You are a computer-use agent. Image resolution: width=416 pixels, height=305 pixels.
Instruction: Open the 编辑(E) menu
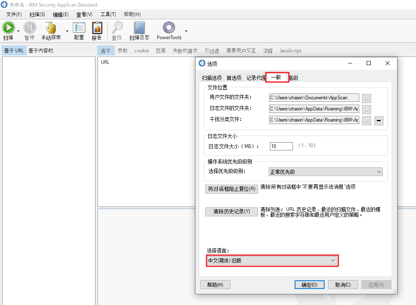pyautogui.click(x=60, y=14)
